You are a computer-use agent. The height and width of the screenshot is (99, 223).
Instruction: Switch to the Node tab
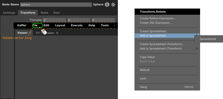click(x=44, y=13)
